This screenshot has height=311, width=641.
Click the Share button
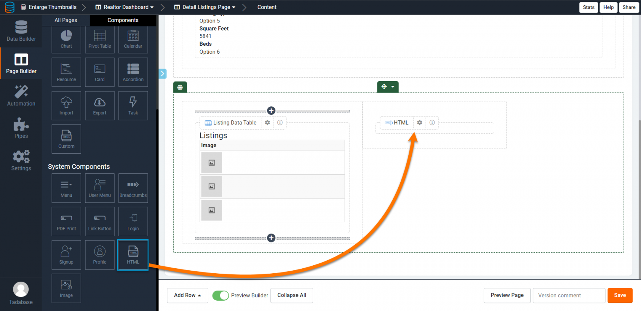tap(629, 7)
